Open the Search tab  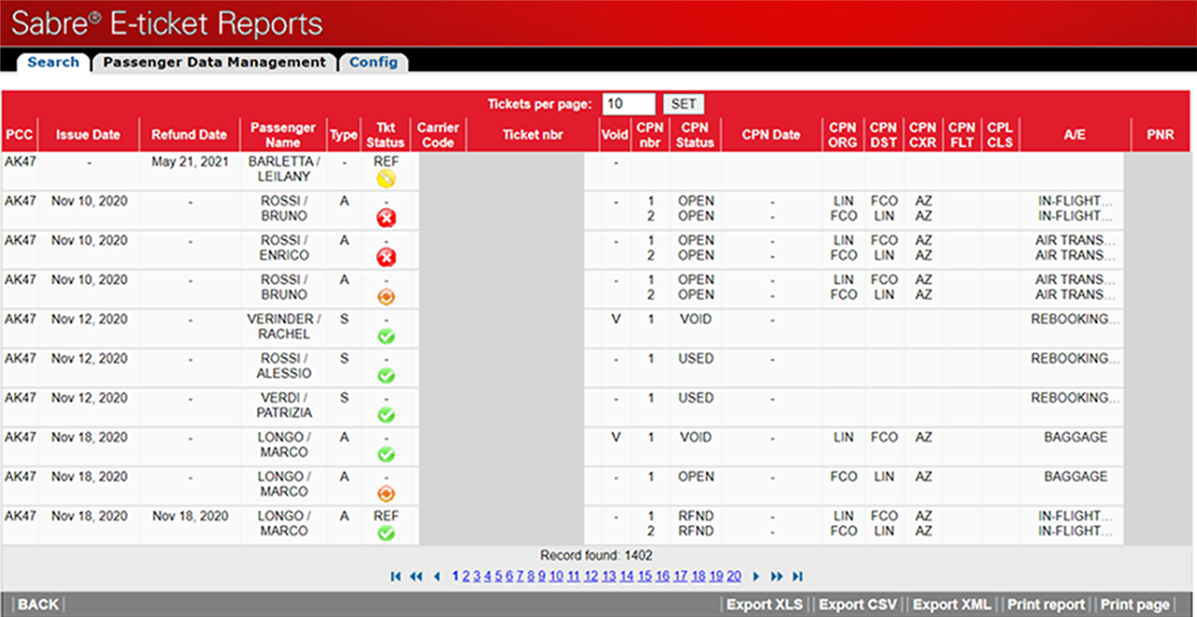click(53, 62)
